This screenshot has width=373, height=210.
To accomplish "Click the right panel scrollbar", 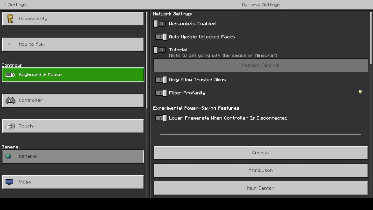I will coord(371,38).
